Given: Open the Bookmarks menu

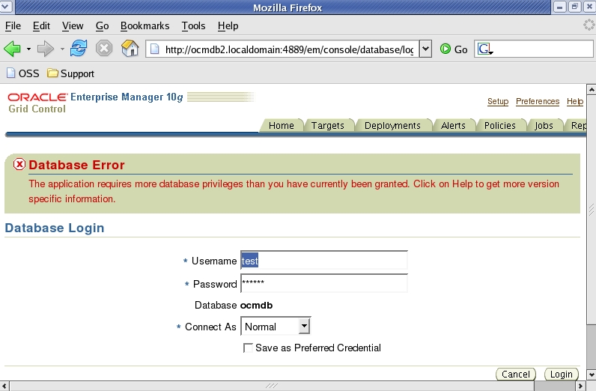Looking at the screenshot, I should (145, 26).
